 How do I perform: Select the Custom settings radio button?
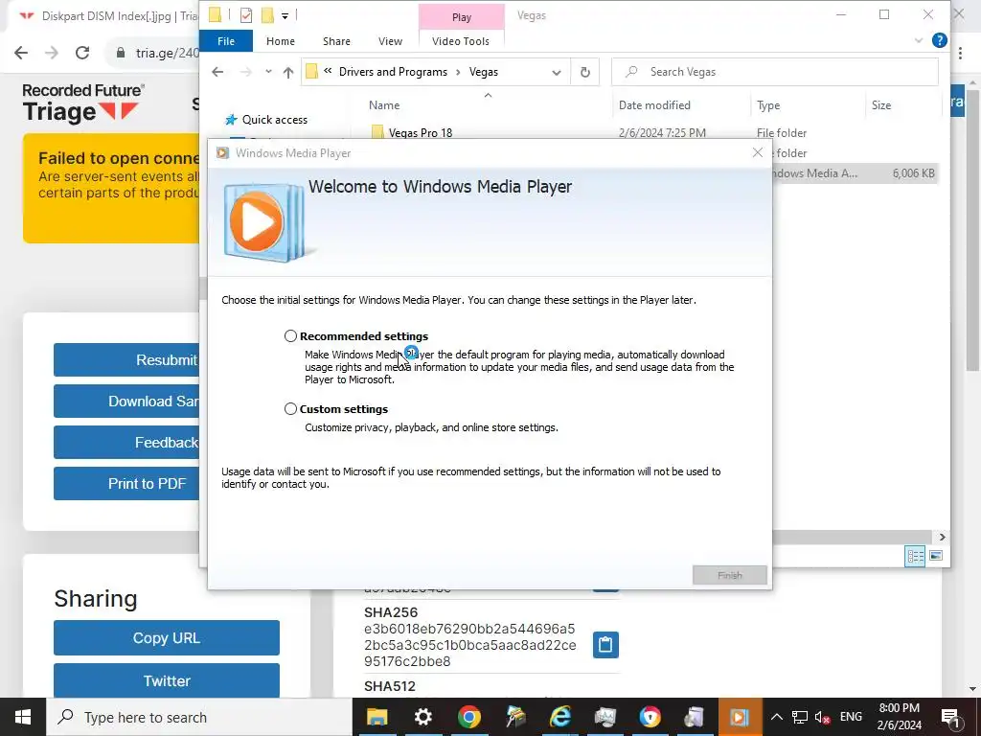290,408
